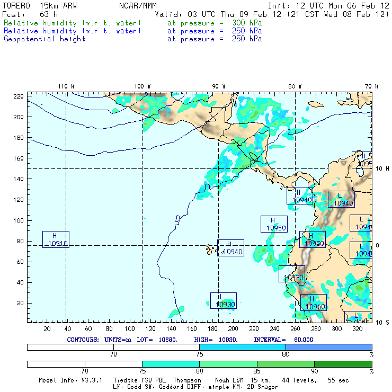Select the L 10940 label over Colombia

point(341,199)
